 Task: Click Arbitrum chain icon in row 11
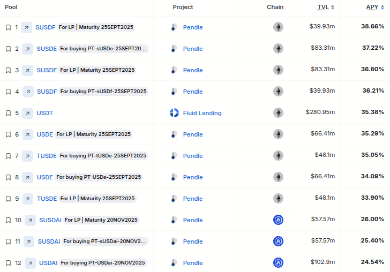(279, 241)
